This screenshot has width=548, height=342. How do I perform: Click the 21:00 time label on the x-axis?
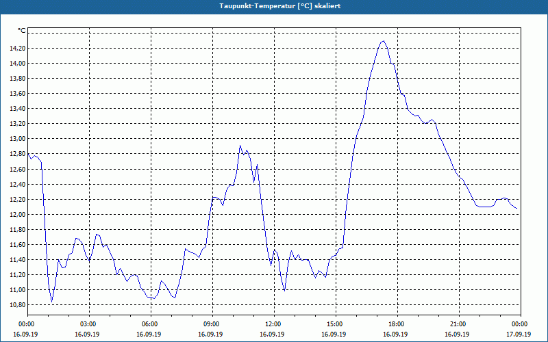[459, 324]
